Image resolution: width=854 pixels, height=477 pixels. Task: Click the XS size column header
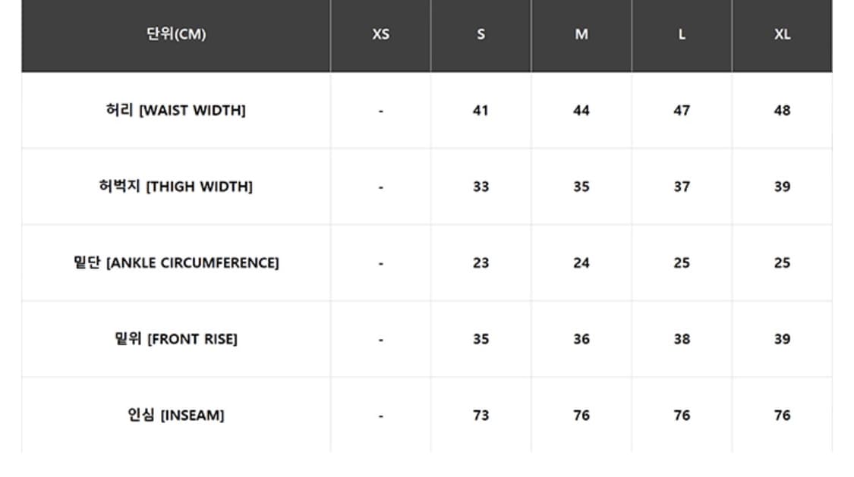(380, 34)
